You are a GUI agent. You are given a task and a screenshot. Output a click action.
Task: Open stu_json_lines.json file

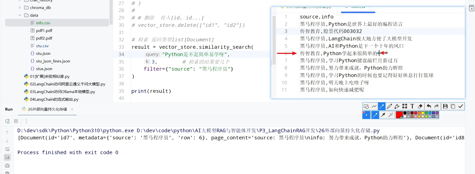pyautogui.click(x=53, y=61)
